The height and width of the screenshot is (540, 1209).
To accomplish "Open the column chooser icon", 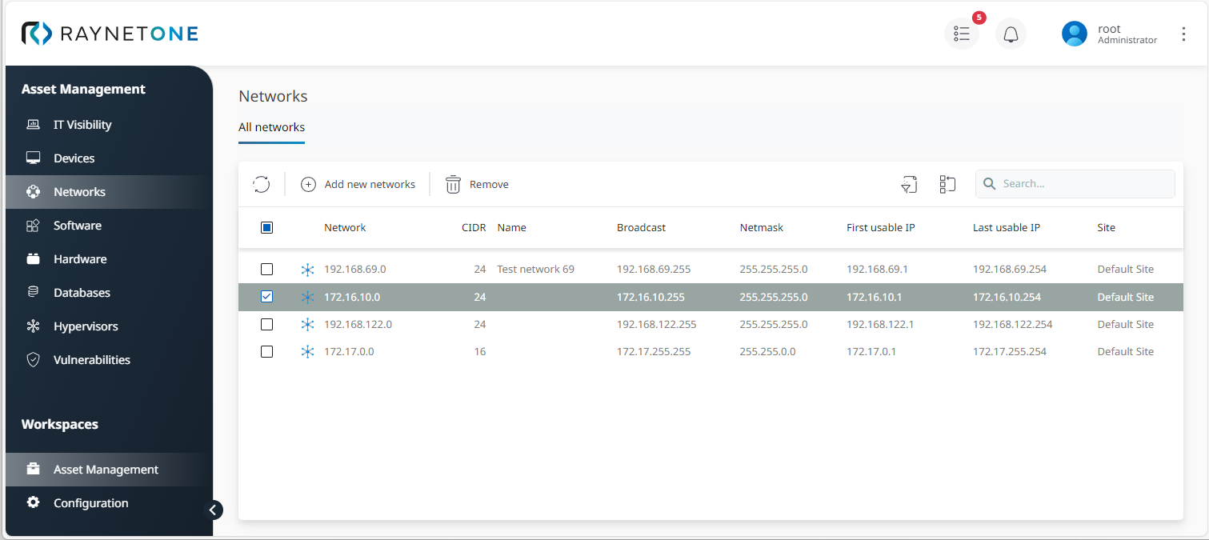I will 947,184.
